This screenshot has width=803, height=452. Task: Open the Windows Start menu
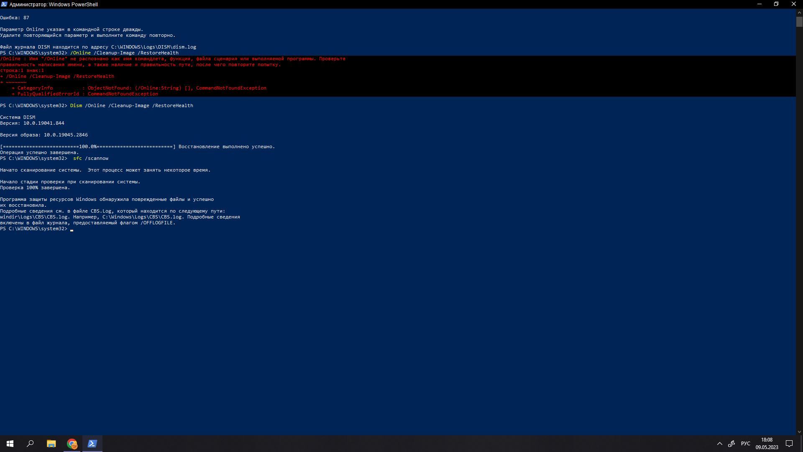[x=10, y=444]
